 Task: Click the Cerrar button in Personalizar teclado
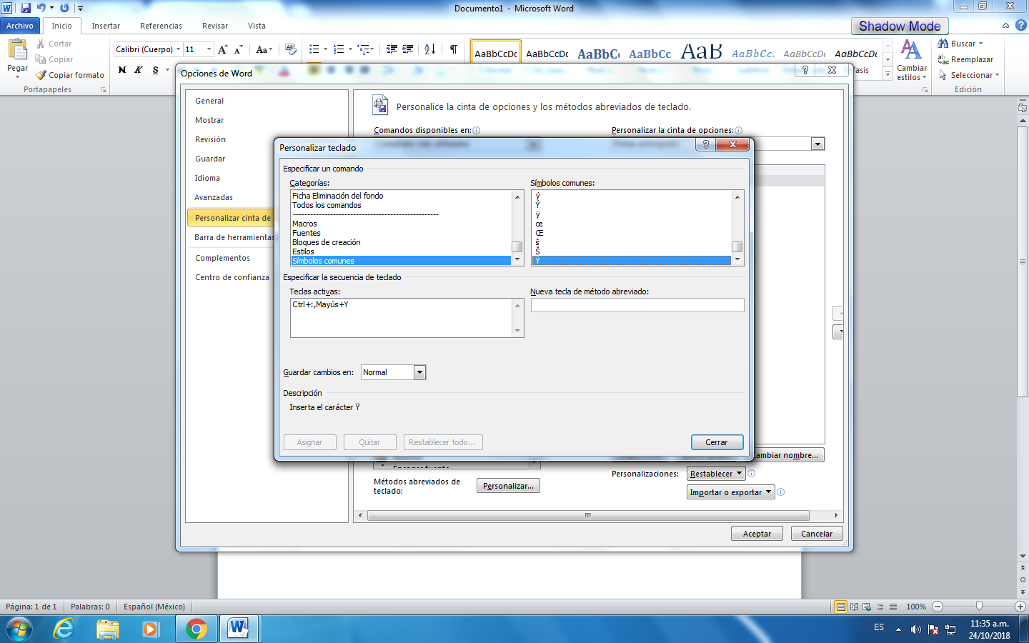[x=717, y=442]
